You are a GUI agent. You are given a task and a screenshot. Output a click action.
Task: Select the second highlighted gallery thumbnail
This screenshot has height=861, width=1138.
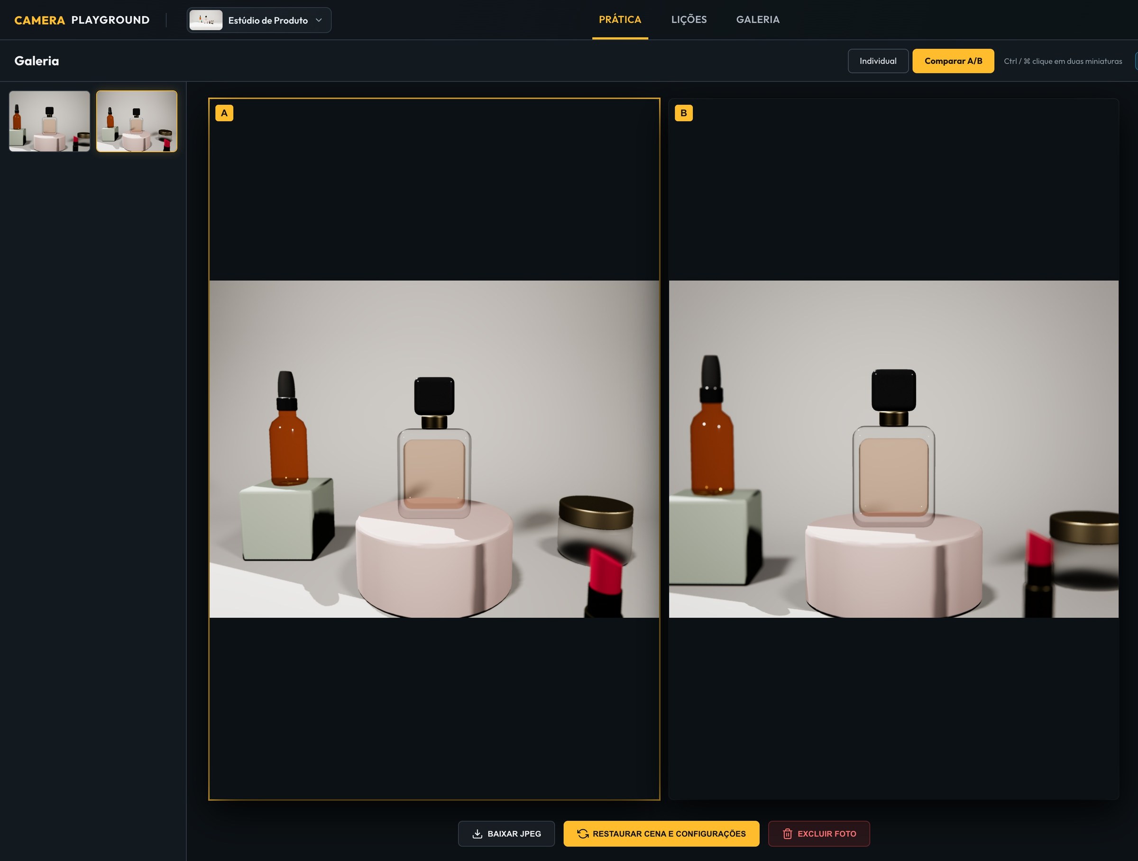[137, 121]
